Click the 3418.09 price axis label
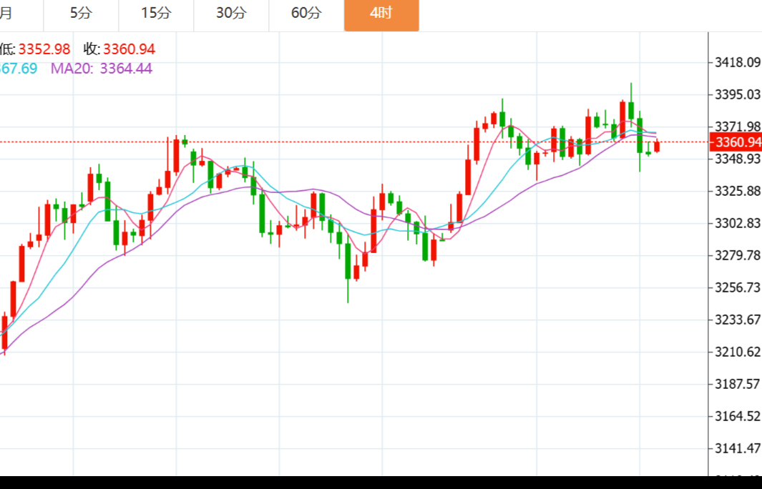762x489 pixels. click(x=737, y=62)
